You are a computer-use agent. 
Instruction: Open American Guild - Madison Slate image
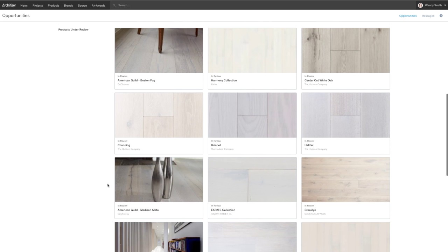(159, 180)
